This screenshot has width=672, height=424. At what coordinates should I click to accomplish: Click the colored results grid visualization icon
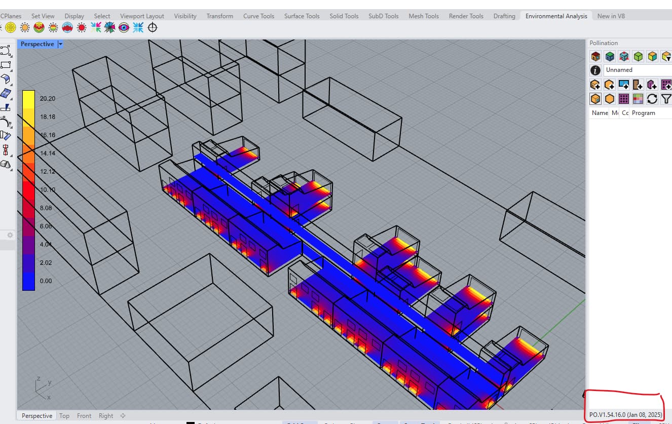(638, 98)
